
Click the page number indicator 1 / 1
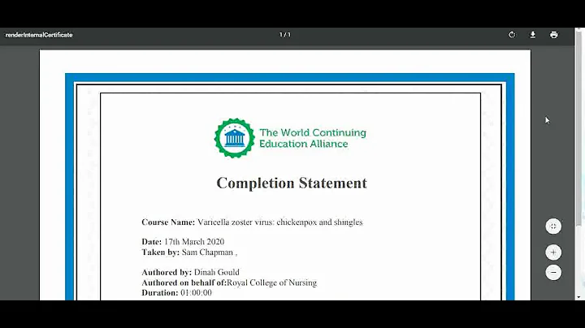coord(285,35)
